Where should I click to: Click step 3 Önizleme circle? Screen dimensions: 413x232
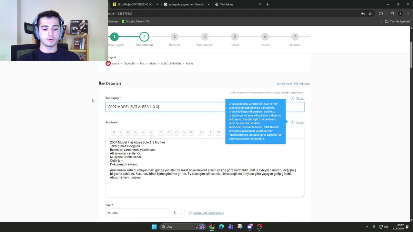coord(175,37)
